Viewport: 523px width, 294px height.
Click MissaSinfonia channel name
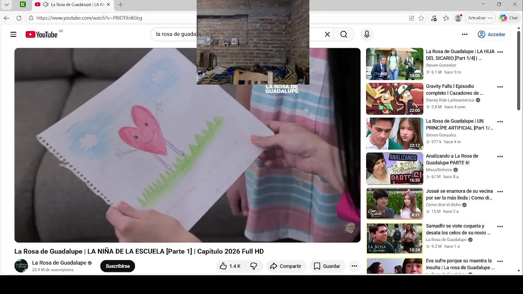pyautogui.click(x=439, y=170)
